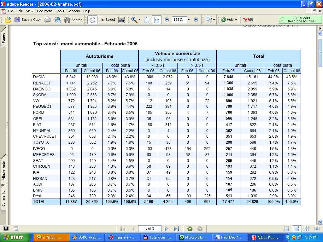
Task: Pick the Zoom In magnifier tool
Action: (134, 20)
